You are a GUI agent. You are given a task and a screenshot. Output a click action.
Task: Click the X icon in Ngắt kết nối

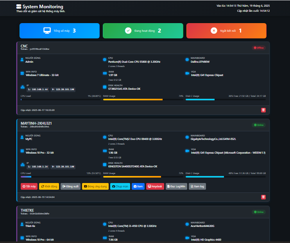(x=213, y=31)
